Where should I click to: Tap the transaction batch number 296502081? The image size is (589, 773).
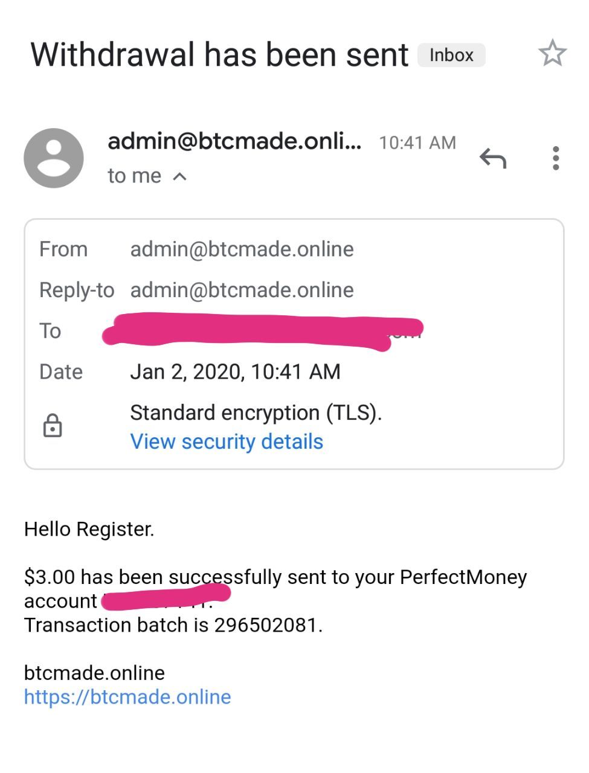[x=268, y=625]
